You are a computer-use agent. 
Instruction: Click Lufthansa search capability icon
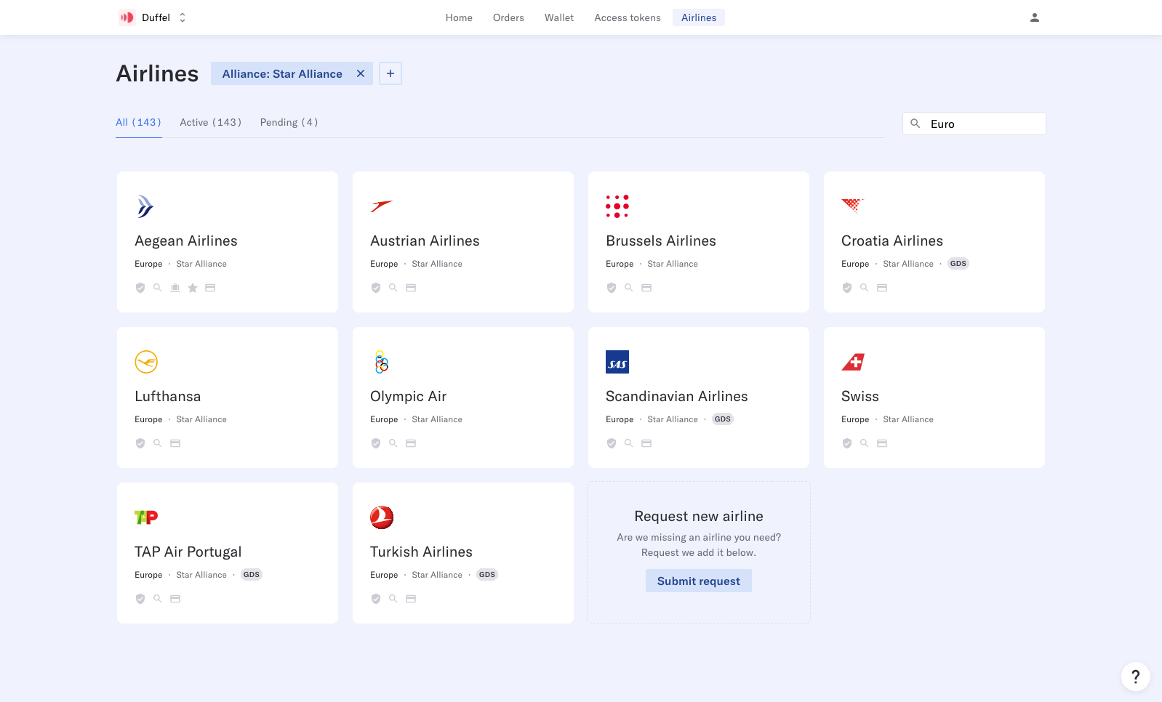[158, 443]
